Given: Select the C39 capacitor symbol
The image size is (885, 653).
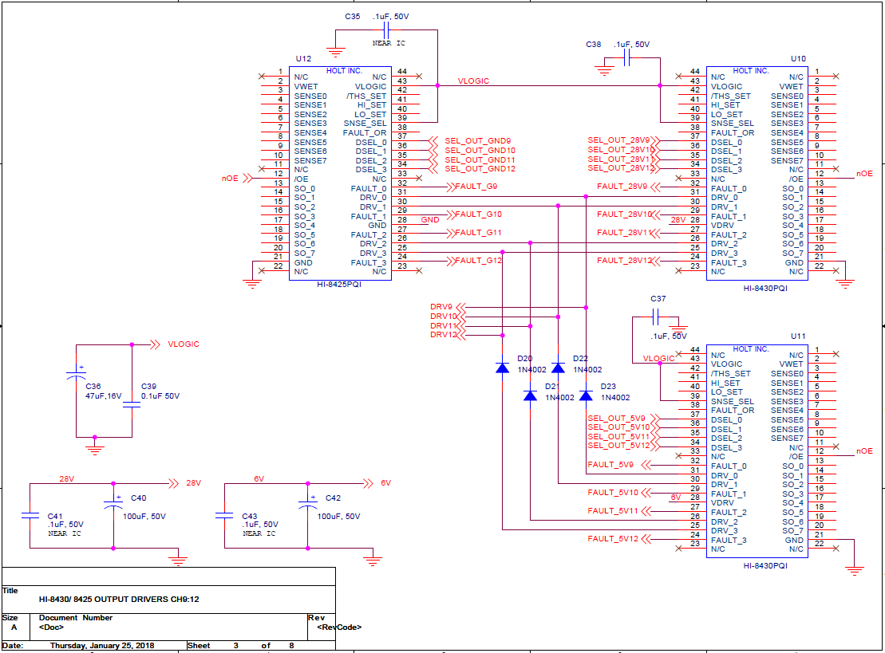Looking at the screenshot, I should (132, 404).
